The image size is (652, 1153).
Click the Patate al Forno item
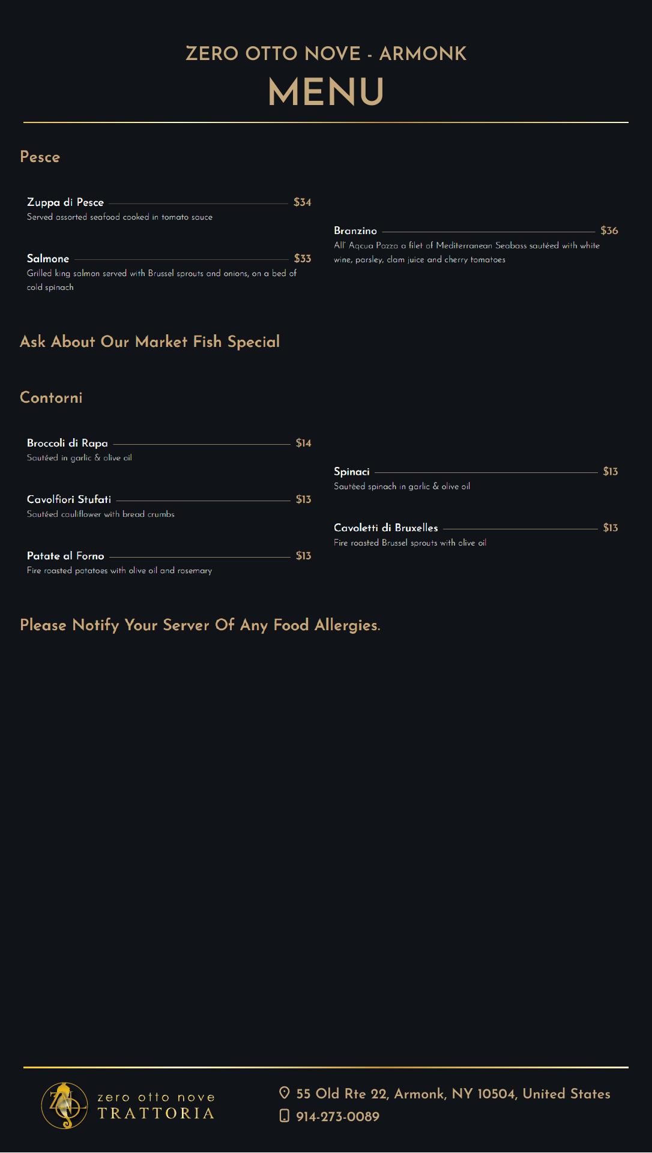pos(65,556)
